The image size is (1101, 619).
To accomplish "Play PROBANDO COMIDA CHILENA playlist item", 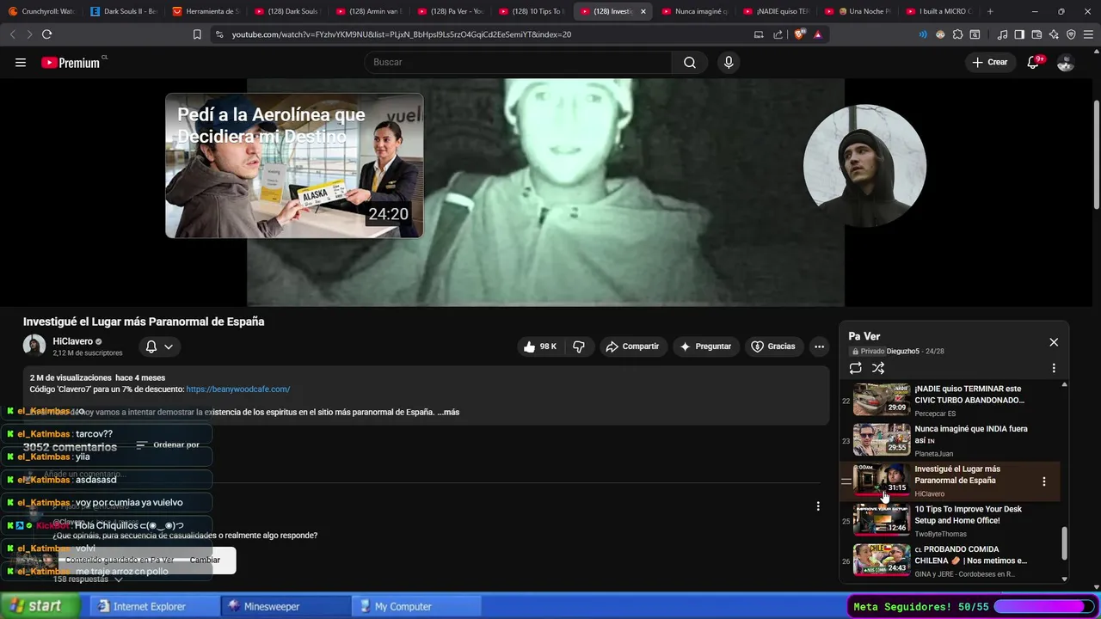I will click(950, 561).
